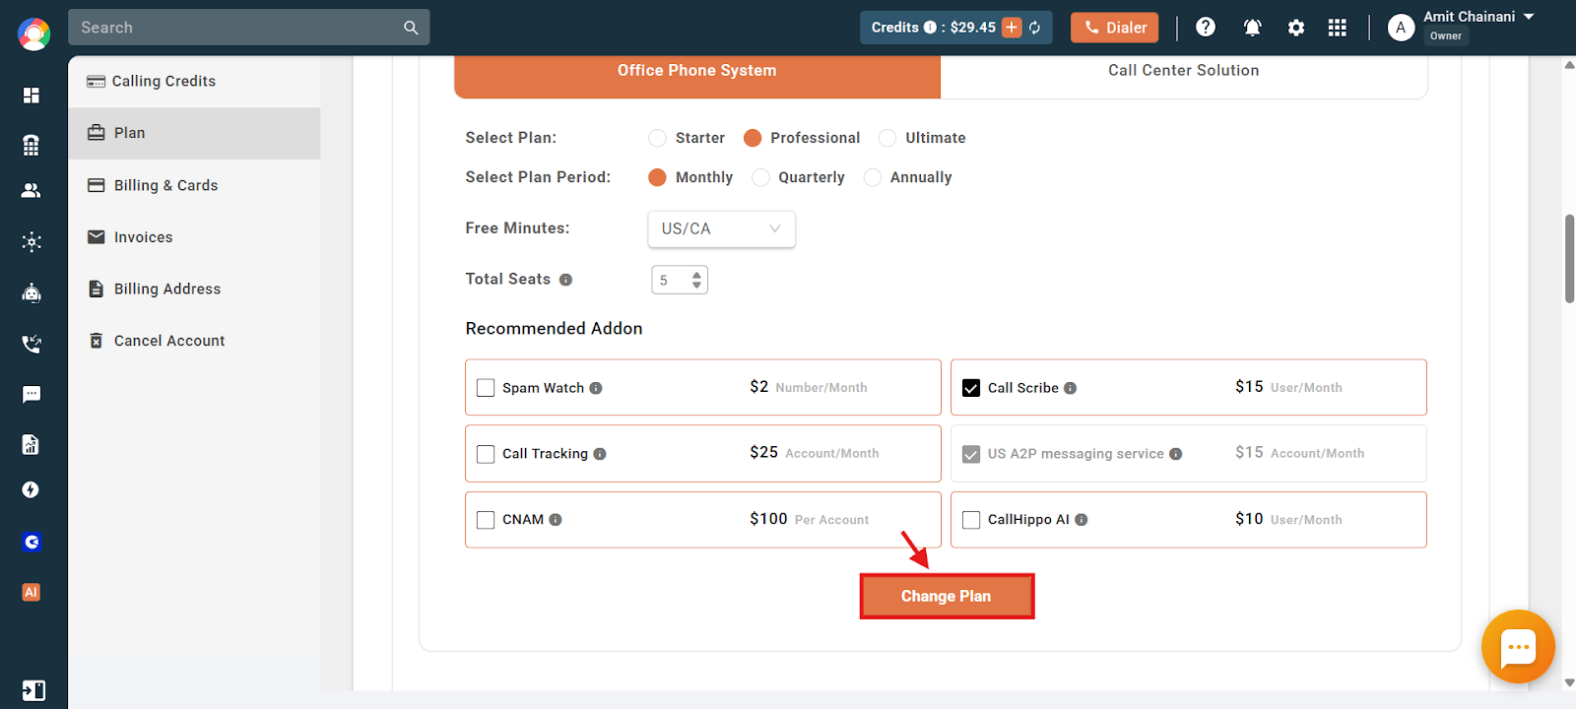Click the page vertical scrollbar thumb

tap(1569, 259)
